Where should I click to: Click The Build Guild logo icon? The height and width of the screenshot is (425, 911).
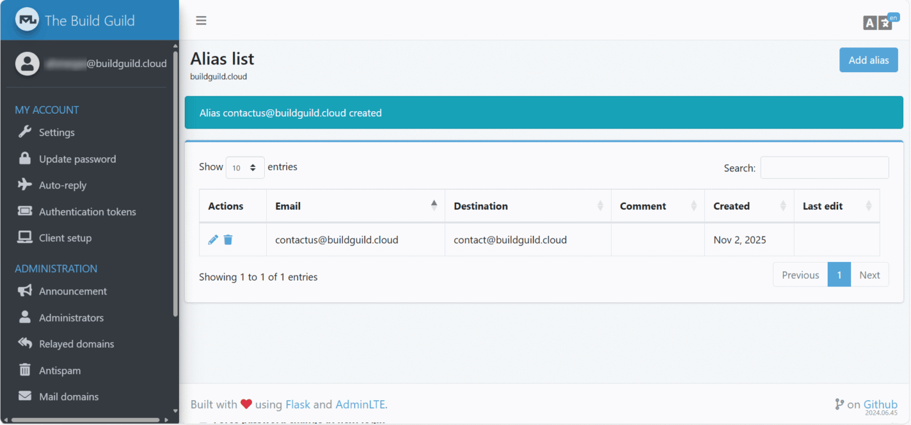point(27,20)
